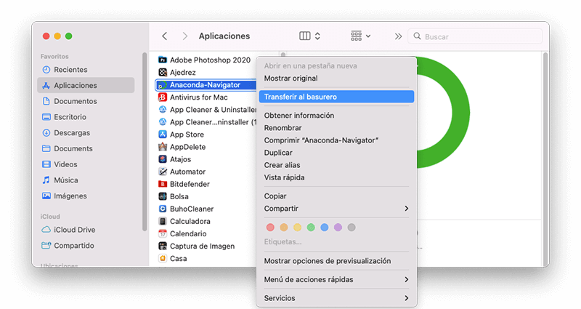Apply the blue tag color

(325, 228)
